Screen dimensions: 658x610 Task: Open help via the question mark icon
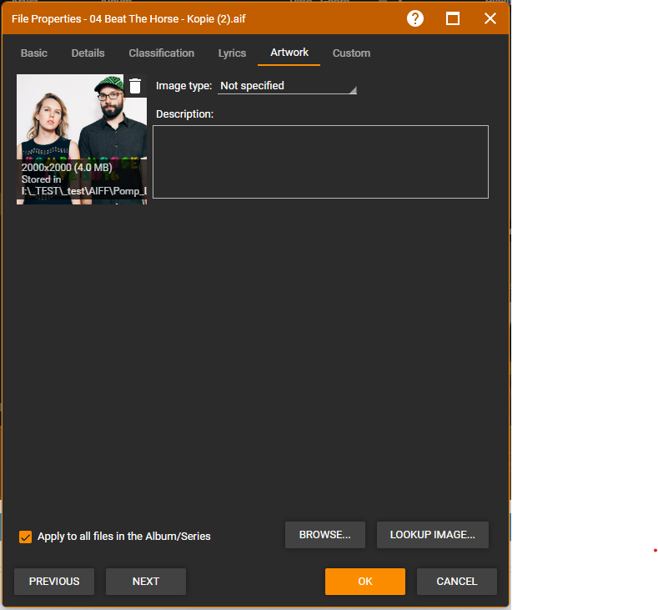point(415,18)
